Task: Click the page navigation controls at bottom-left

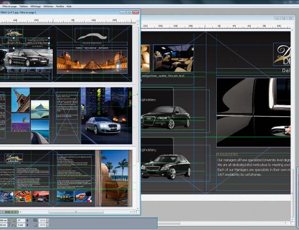Action: pos(9,212)
